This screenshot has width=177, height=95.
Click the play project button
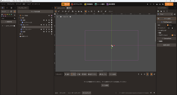(x=147, y=4)
